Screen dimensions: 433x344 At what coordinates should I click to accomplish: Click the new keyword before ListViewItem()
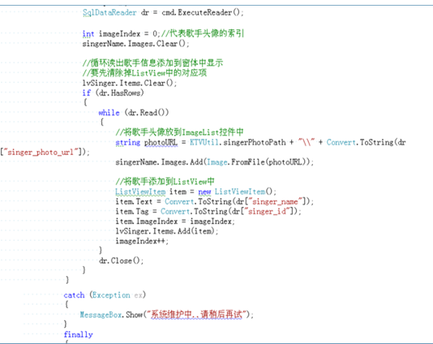204,191
